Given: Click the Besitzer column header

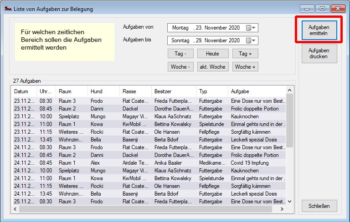Looking at the screenshot, I should 173,91.
